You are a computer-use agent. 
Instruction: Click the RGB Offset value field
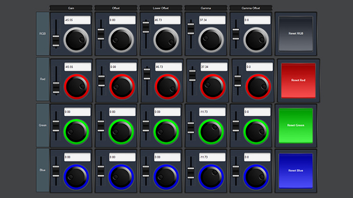[122, 20]
